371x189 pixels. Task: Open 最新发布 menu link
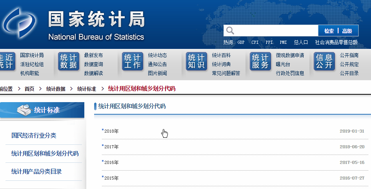93,55
